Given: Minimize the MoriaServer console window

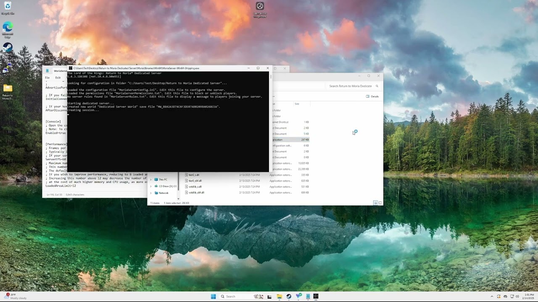Looking at the screenshot, I should (x=248, y=68).
